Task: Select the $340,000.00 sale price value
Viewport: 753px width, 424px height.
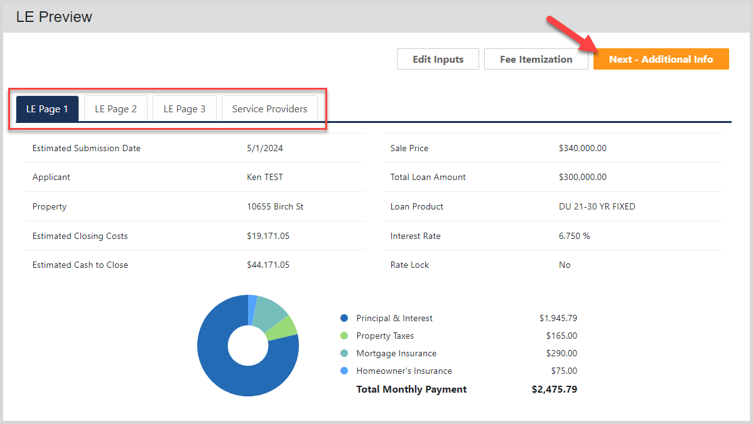Action: pyautogui.click(x=583, y=148)
